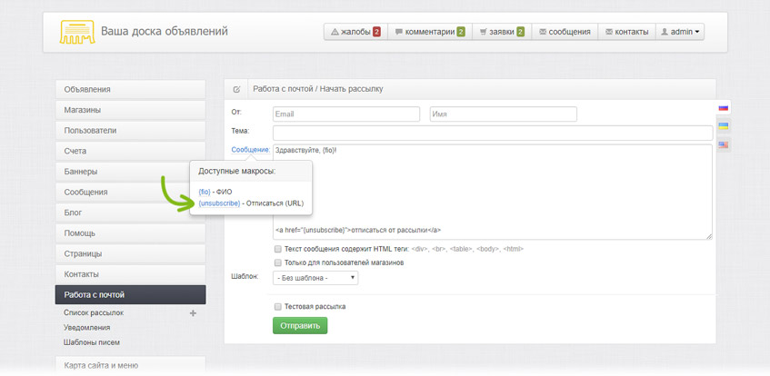The height and width of the screenshot is (376, 770).
Task: Click the red badge on жалобы
Action: (x=376, y=32)
